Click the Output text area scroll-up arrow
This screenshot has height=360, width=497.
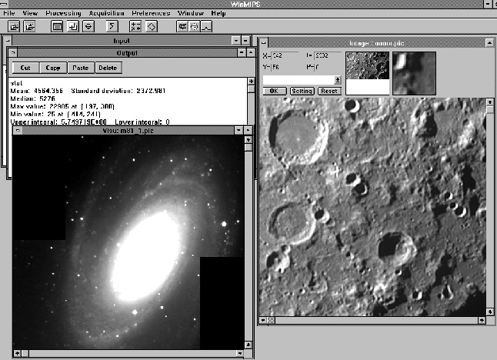(251, 82)
